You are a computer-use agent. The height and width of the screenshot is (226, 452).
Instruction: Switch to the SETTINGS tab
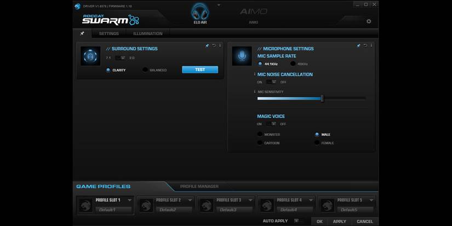click(x=108, y=34)
